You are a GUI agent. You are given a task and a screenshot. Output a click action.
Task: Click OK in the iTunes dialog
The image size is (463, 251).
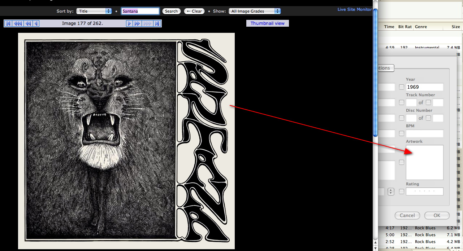pos(437,215)
